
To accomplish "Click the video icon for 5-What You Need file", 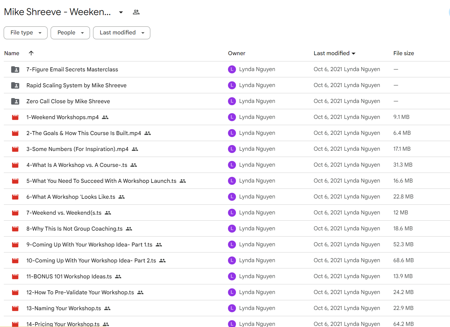I will coord(15,181).
